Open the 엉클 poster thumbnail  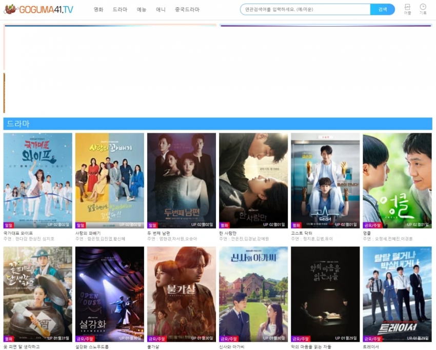tap(398, 180)
